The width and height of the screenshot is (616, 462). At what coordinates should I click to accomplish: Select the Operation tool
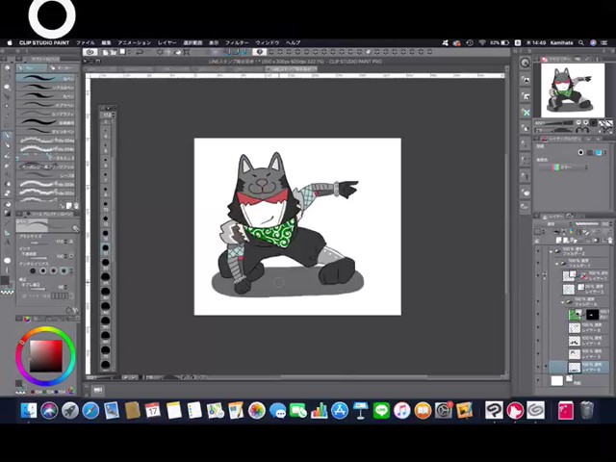click(7, 87)
